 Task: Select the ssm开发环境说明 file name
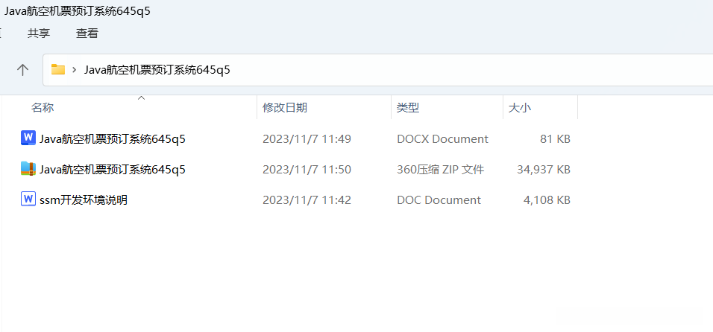pyautogui.click(x=83, y=200)
